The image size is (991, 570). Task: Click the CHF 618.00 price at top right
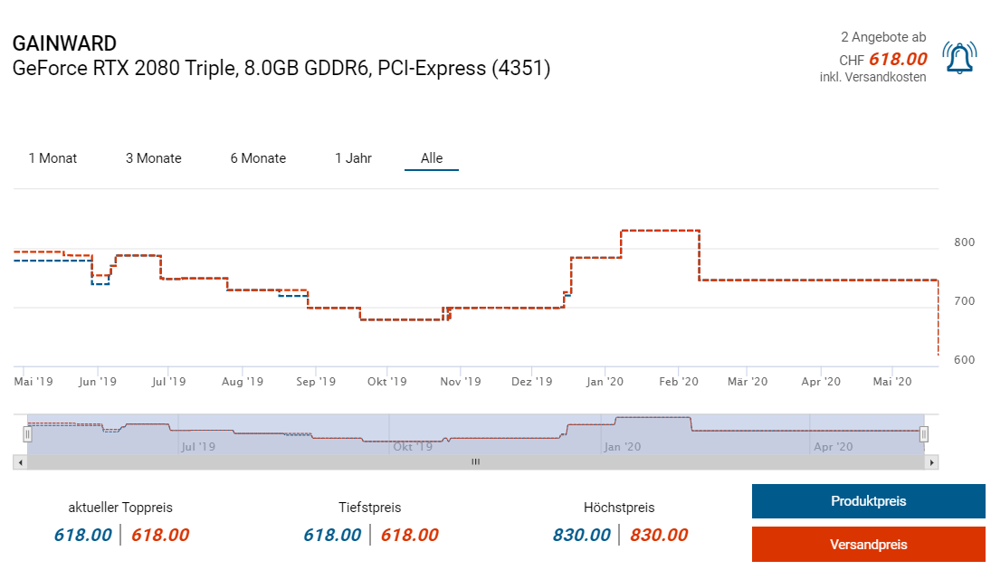883,60
